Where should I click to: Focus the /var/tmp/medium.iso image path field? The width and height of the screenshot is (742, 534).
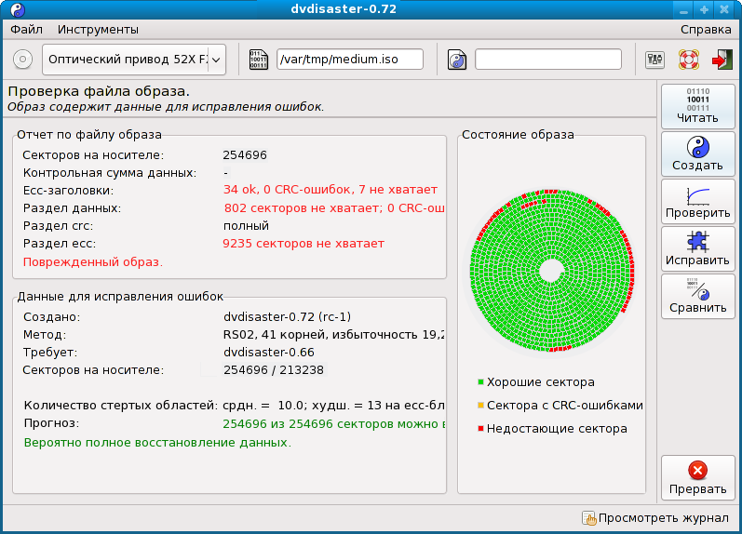click(350, 60)
